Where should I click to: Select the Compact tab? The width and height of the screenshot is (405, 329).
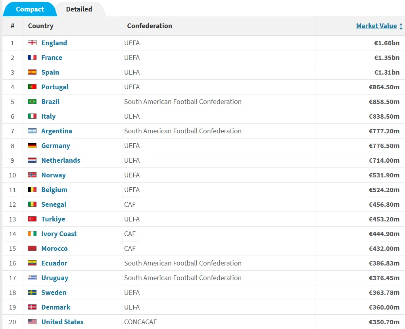coord(30,9)
